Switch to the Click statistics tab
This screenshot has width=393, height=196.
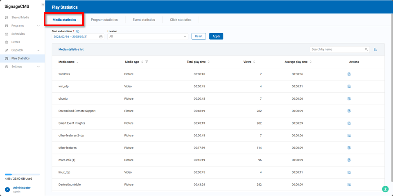pyautogui.click(x=181, y=20)
